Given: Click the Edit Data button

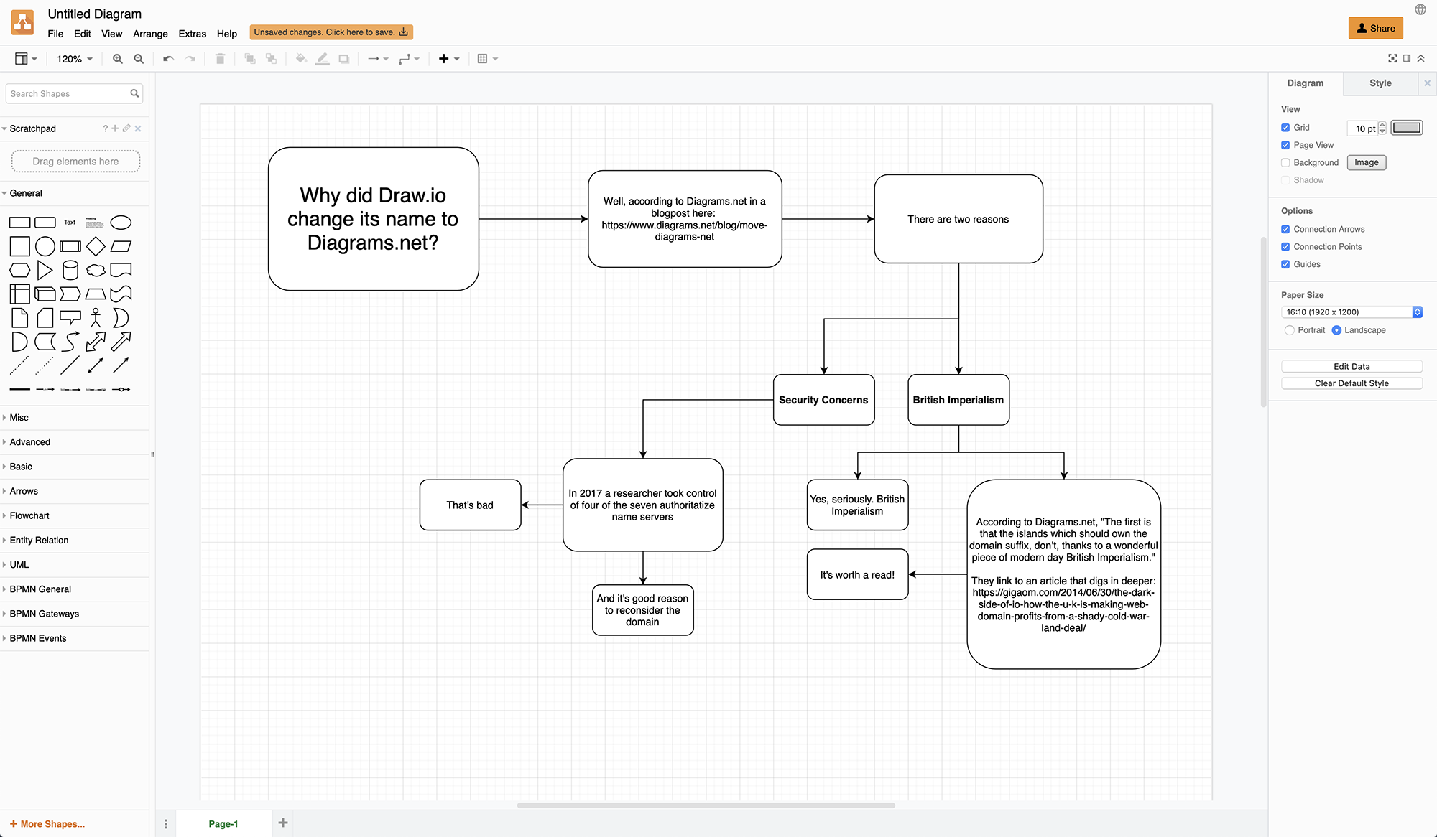Looking at the screenshot, I should [1351, 366].
